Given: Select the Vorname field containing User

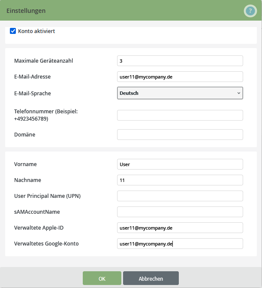Looking at the screenshot, I should 180,164.
